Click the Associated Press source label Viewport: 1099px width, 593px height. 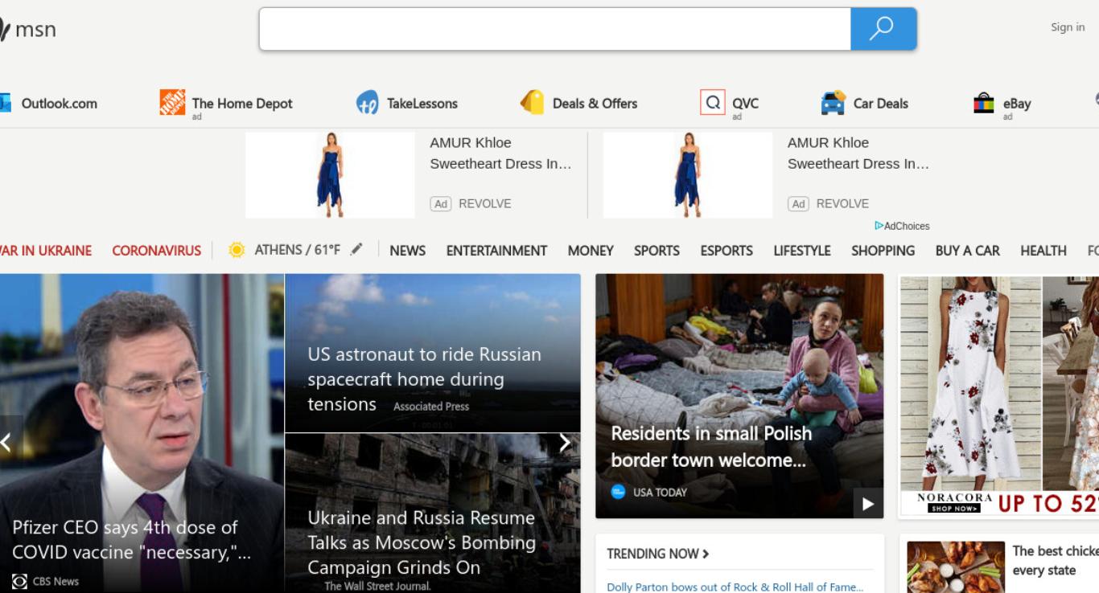[x=431, y=407]
